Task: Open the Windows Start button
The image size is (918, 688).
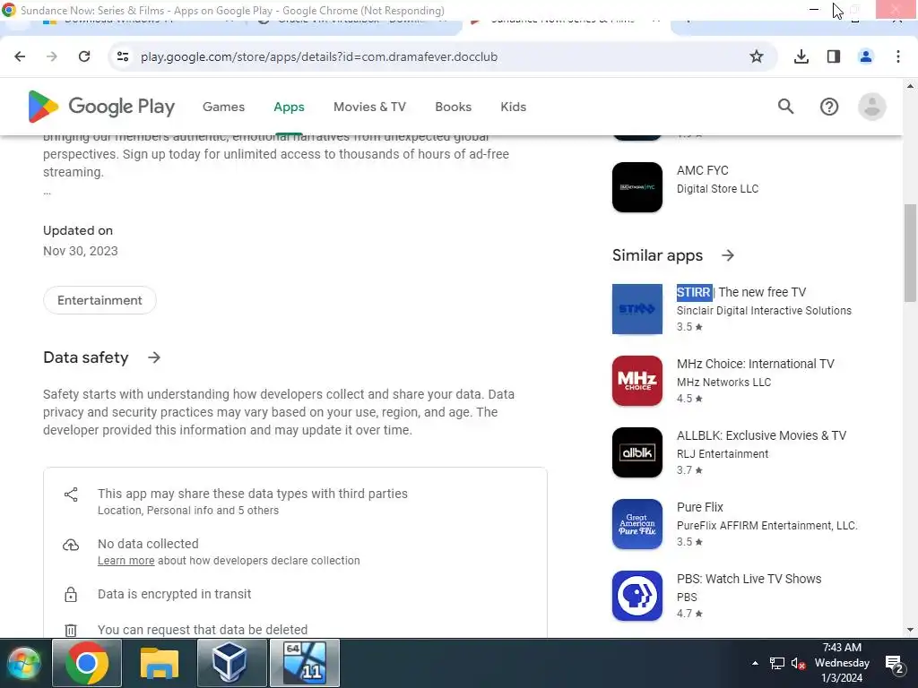Action: click(x=24, y=664)
